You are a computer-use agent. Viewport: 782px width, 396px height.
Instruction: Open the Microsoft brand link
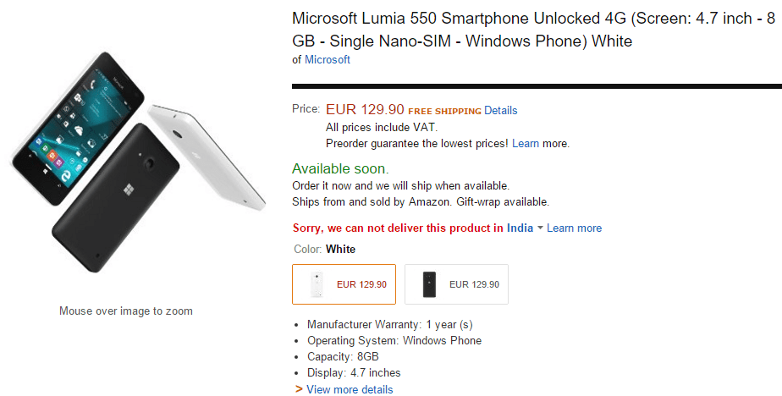click(x=327, y=59)
